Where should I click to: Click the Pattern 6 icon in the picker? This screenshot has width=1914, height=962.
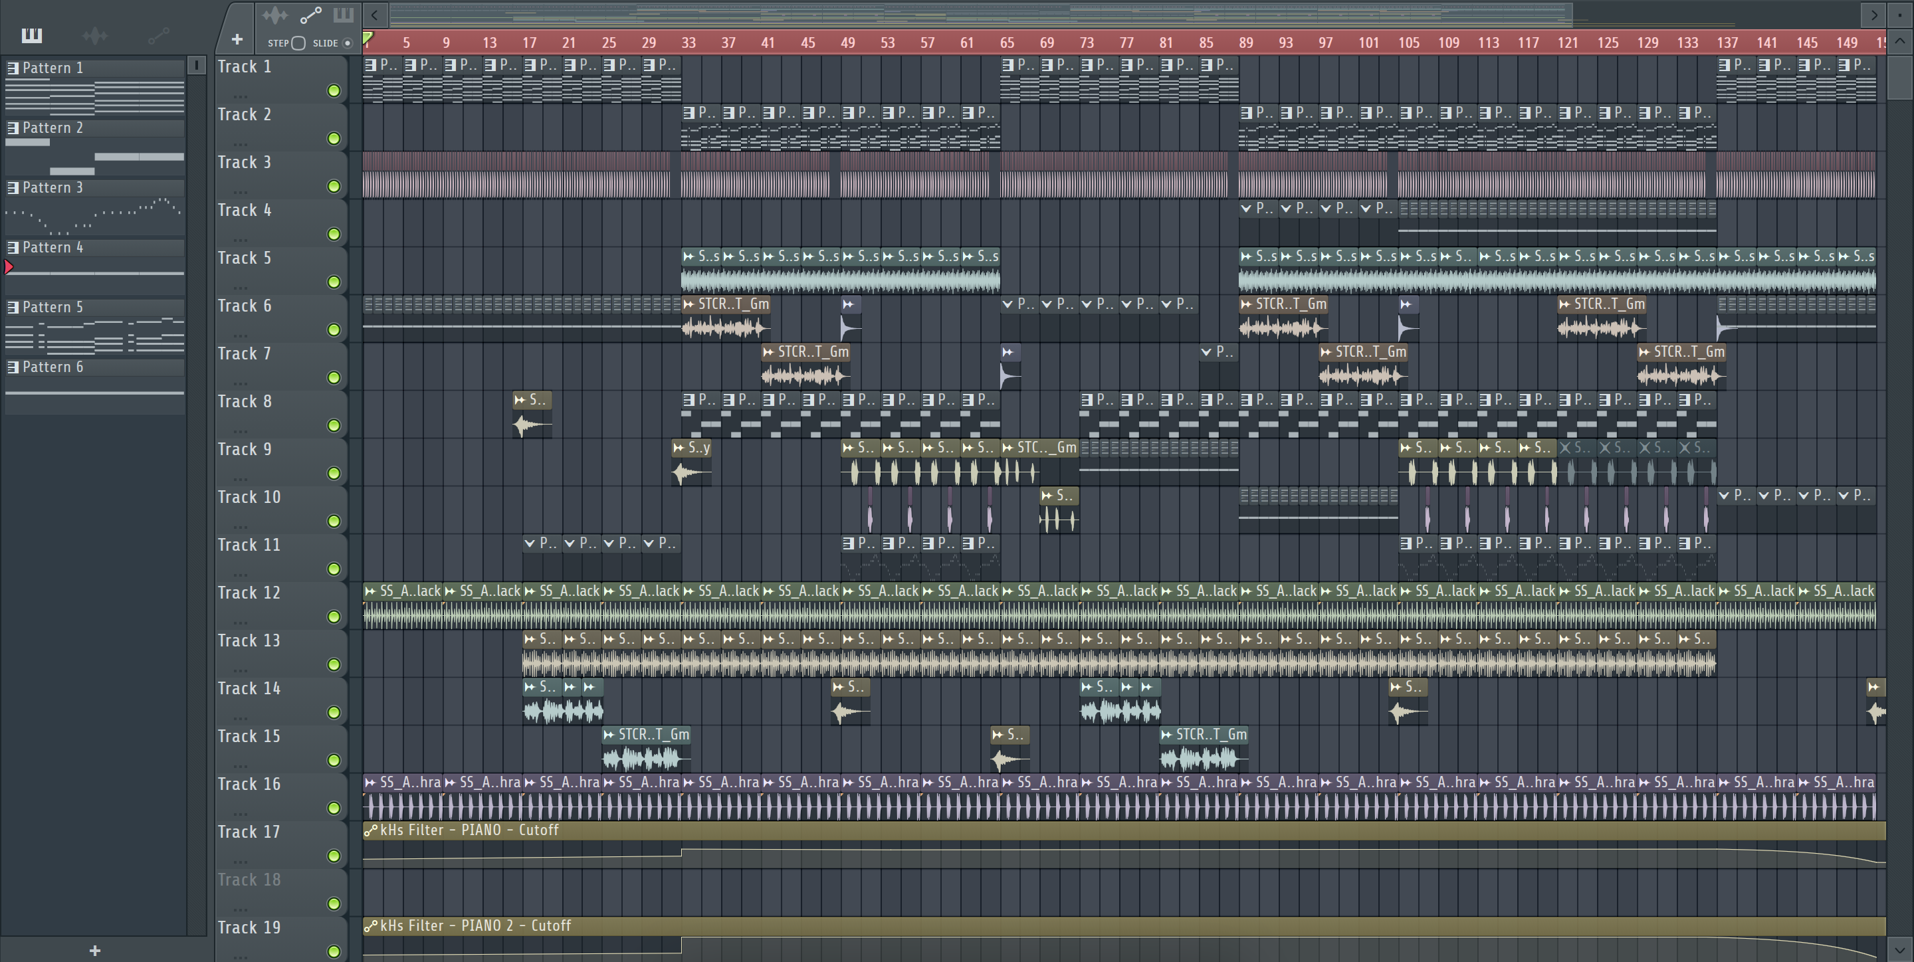click(x=13, y=367)
